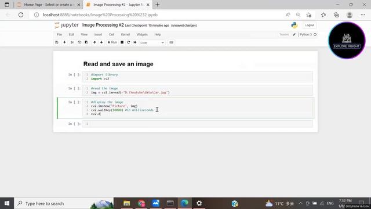Open Settings gear in taskbar

[199, 203]
